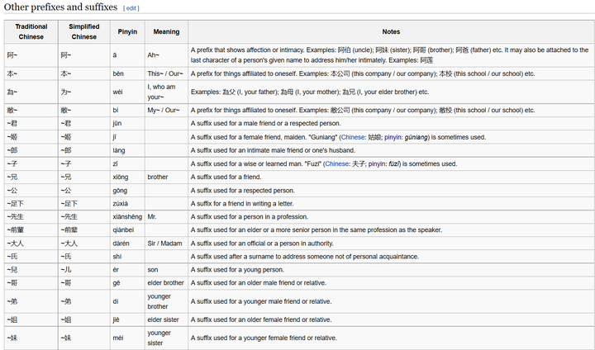The height and width of the screenshot is (350, 595).
Task: Click the pinyin cell 'láng'
Action: [127, 150]
